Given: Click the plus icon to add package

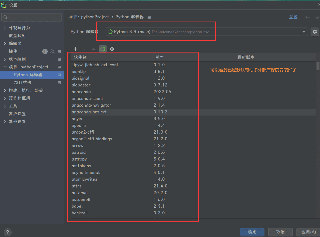Looking at the screenshot, I should point(75,49).
